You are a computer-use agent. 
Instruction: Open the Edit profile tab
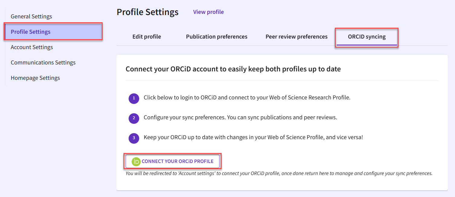click(x=146, y=36)
